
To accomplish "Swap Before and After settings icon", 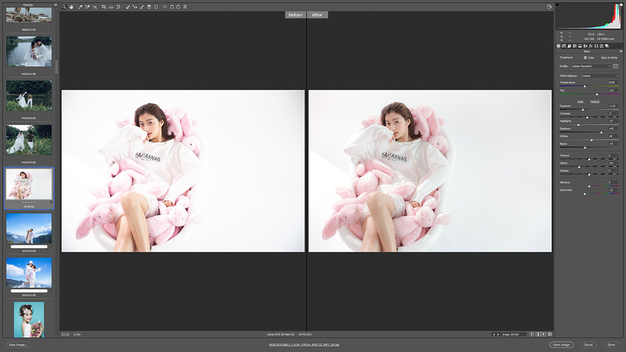I will pyautogui.click(x=538, y=335).
